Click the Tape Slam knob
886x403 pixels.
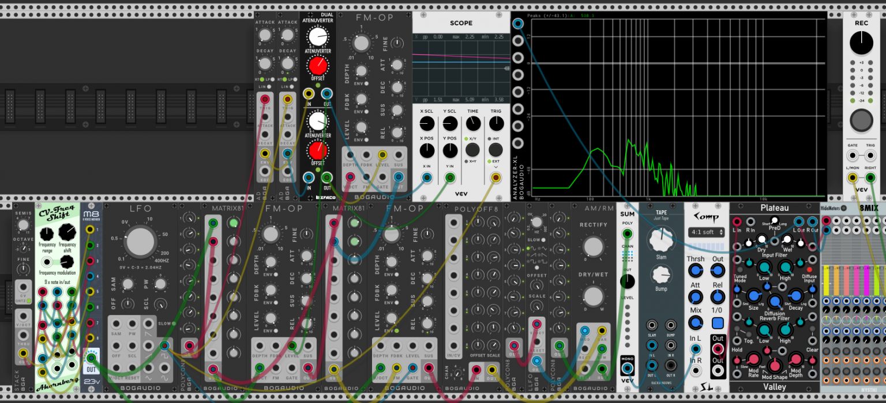pyautogui.click(x=661, y=239)
